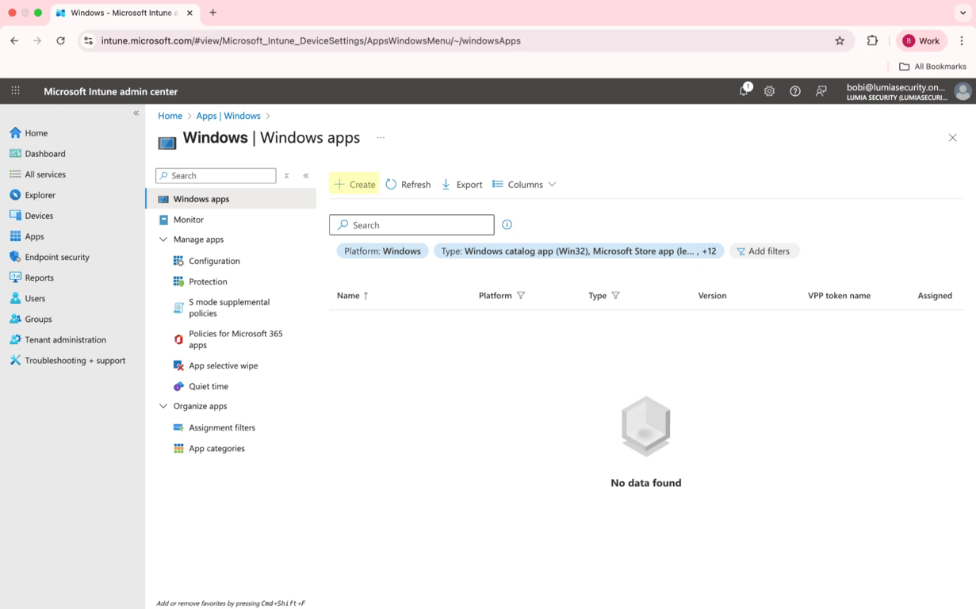The height and width of the screenshot is (609, 976).
Task: Click the info icon beside search
Action: pyautogui.click(x=507, y=225)
